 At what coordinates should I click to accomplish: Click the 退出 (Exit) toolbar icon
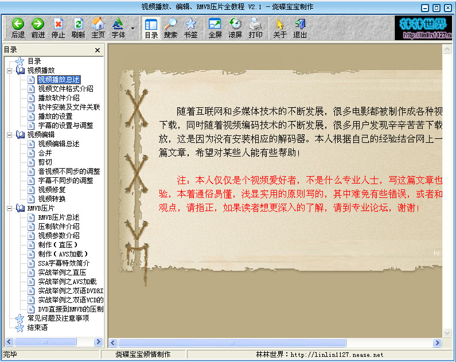[300, 28]
